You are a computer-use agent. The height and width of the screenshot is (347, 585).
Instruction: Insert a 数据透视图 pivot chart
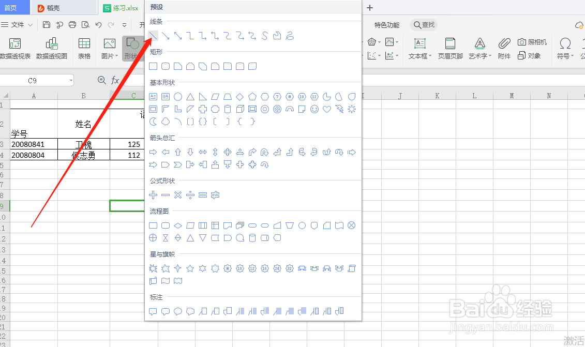tap(52, 49)
